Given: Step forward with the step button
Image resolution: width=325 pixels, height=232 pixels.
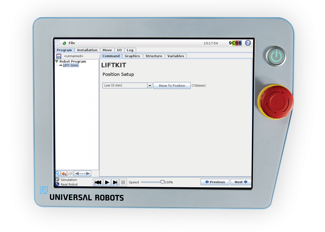Looking at the screenshot, I should point(115,182).
